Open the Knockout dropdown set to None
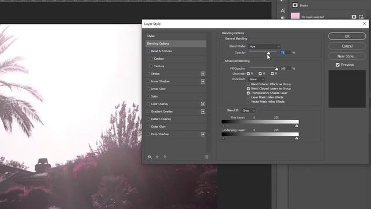Screen dimensions: 371x209 tap(256, 80)
